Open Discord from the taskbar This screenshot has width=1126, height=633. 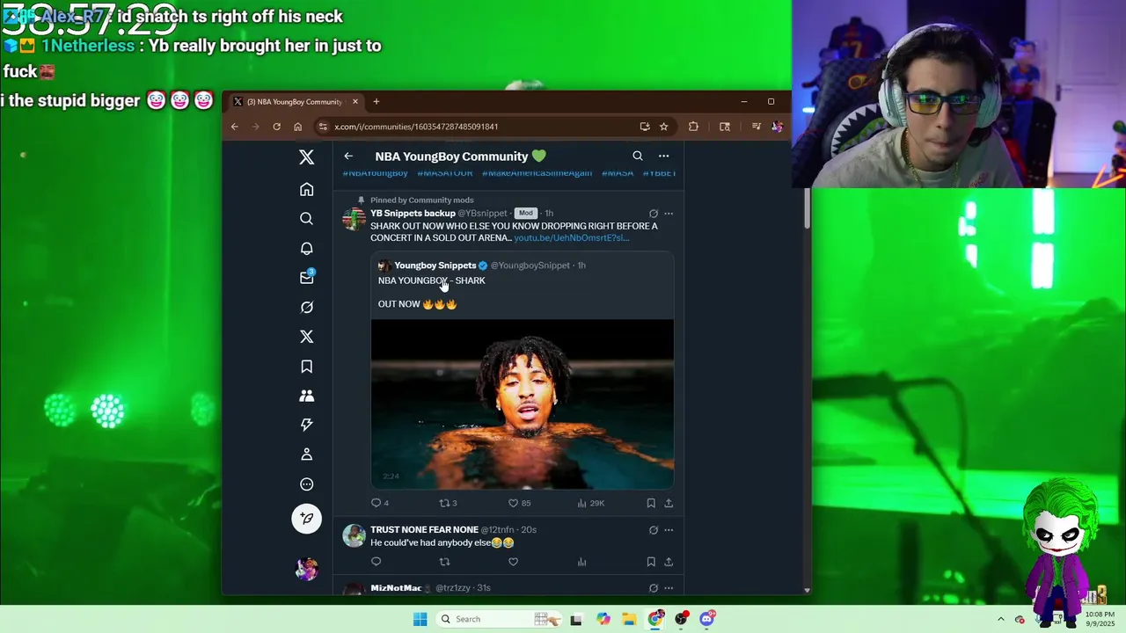pos(707,619)
